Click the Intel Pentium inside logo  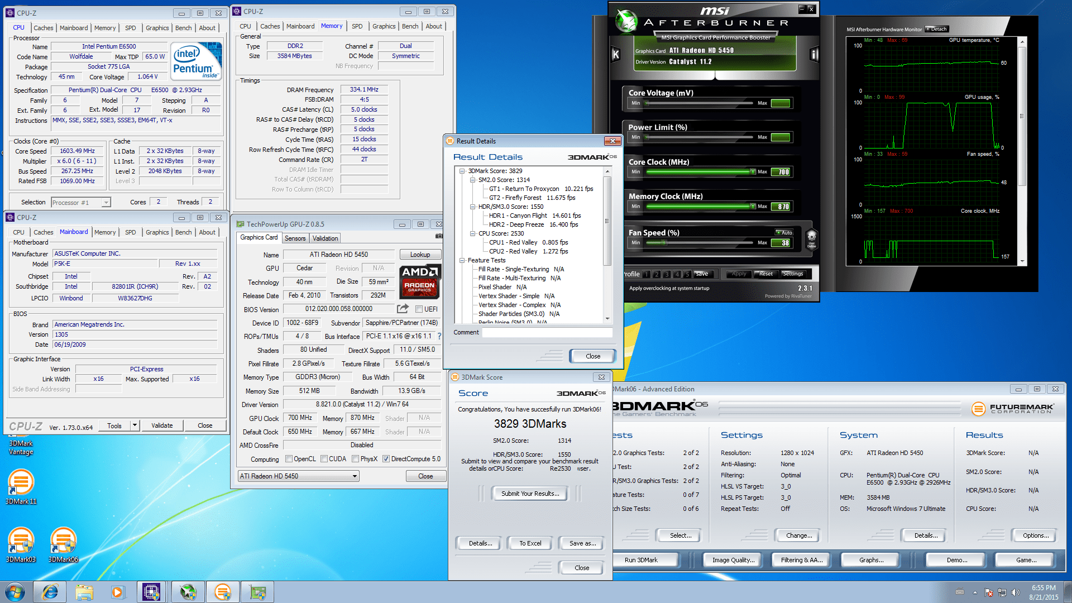pos(196,62)
